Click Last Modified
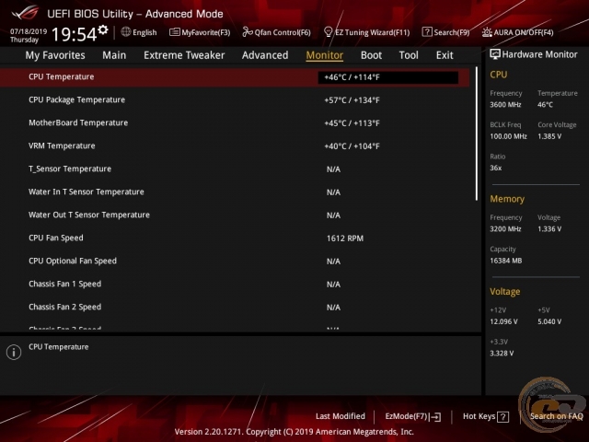This screenshot has width=589, height=442. 341,416
